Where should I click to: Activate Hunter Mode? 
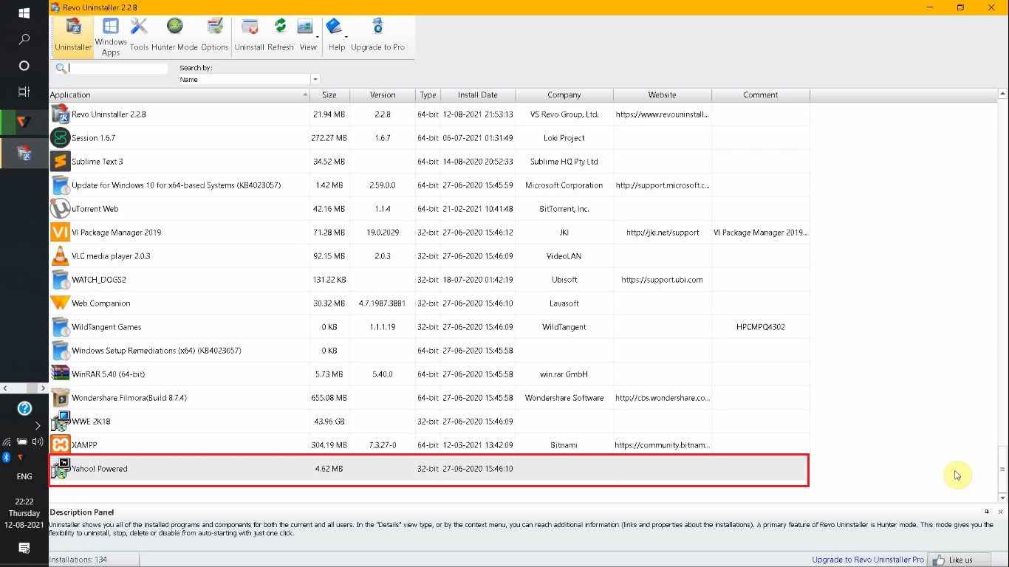pyautogui.click(x=175, y=36)
